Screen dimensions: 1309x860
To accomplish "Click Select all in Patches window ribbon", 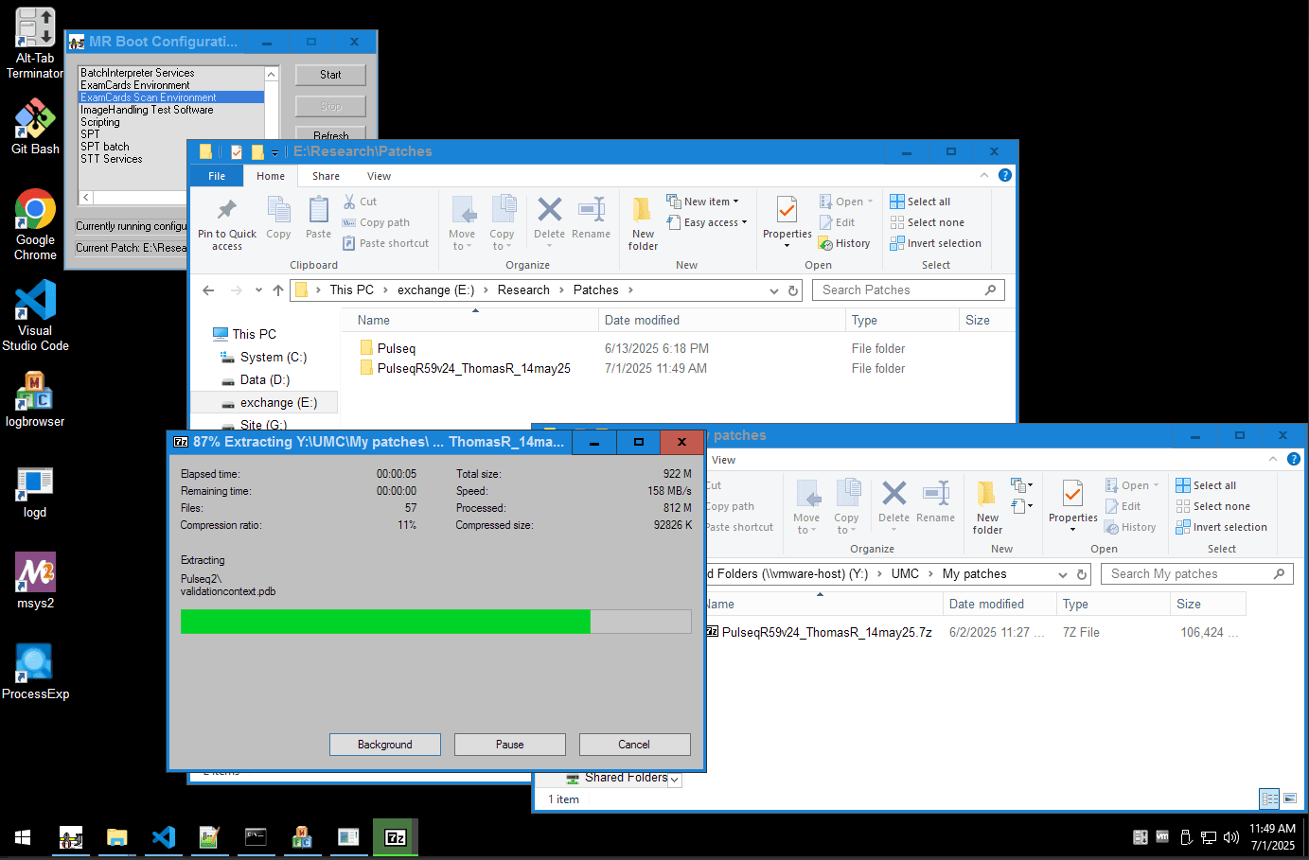I will point(920,202).
